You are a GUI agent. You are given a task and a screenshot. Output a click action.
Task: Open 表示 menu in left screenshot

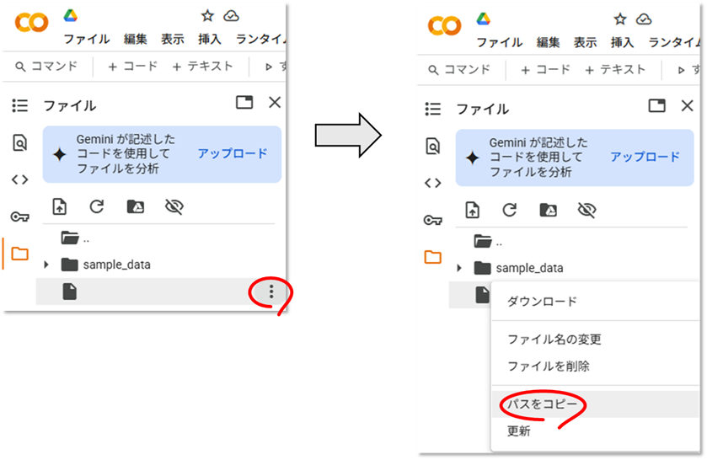pos(173,39)
